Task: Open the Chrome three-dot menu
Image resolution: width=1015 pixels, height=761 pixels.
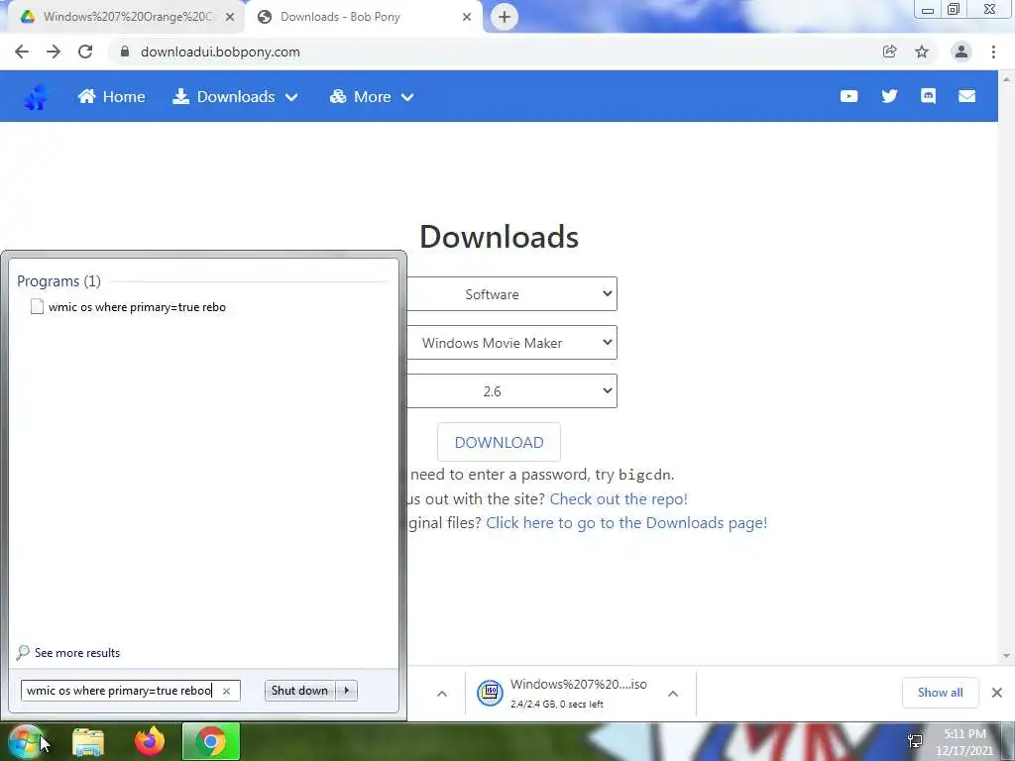Action: coord(993,52)
